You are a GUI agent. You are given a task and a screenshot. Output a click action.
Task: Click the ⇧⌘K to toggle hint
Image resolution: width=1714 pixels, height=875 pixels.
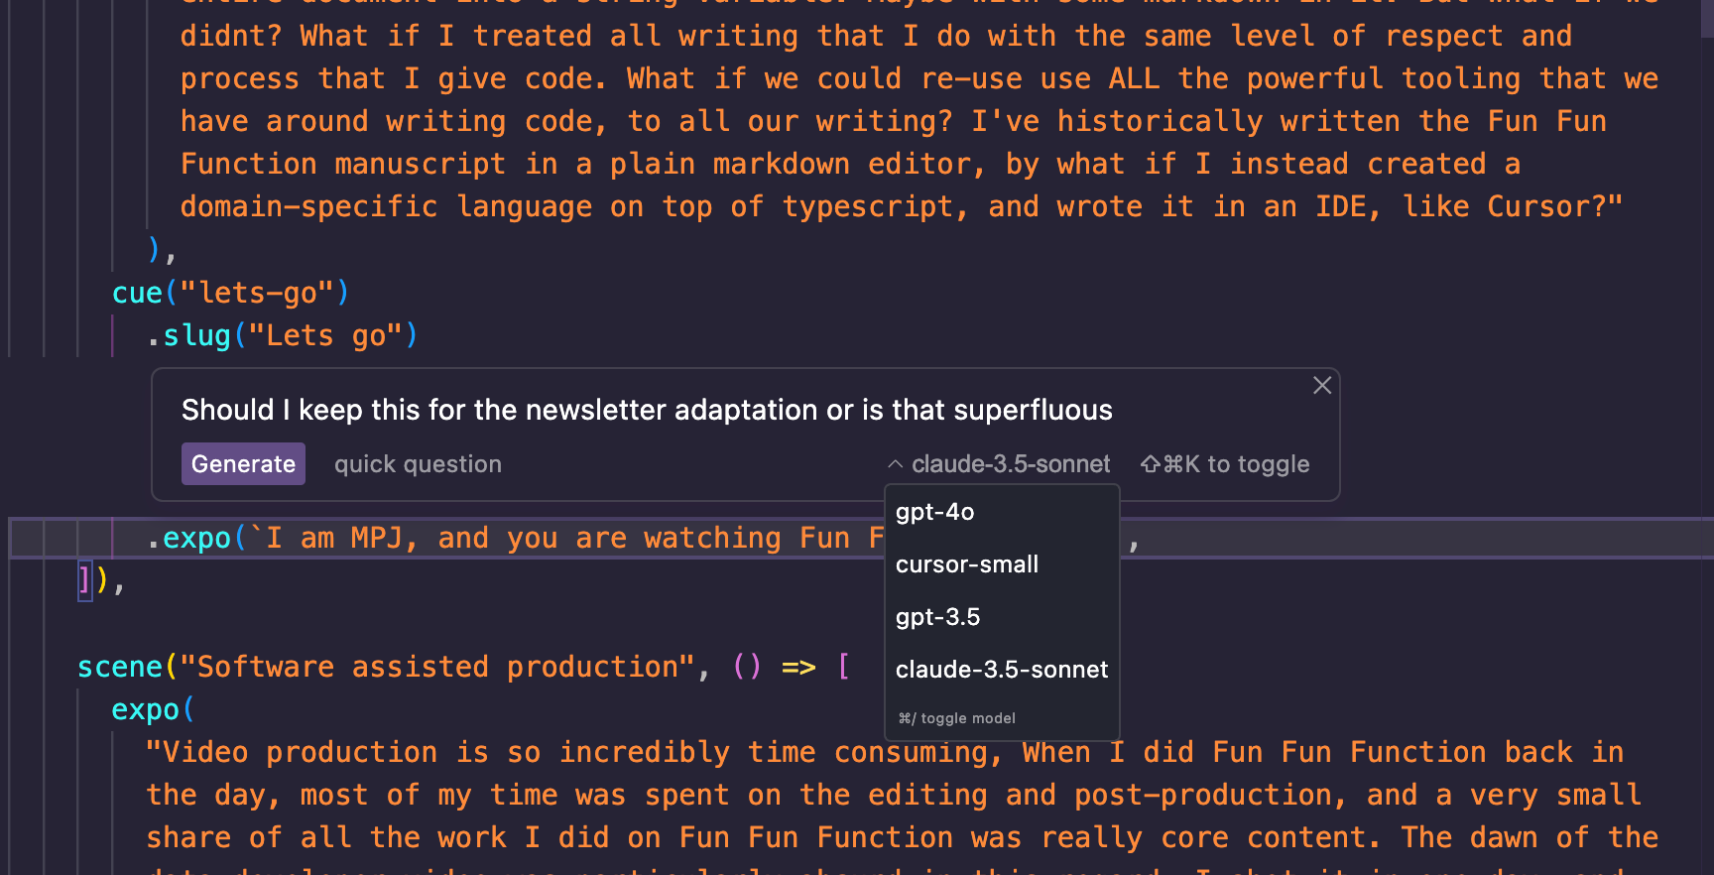(1225, 464)
